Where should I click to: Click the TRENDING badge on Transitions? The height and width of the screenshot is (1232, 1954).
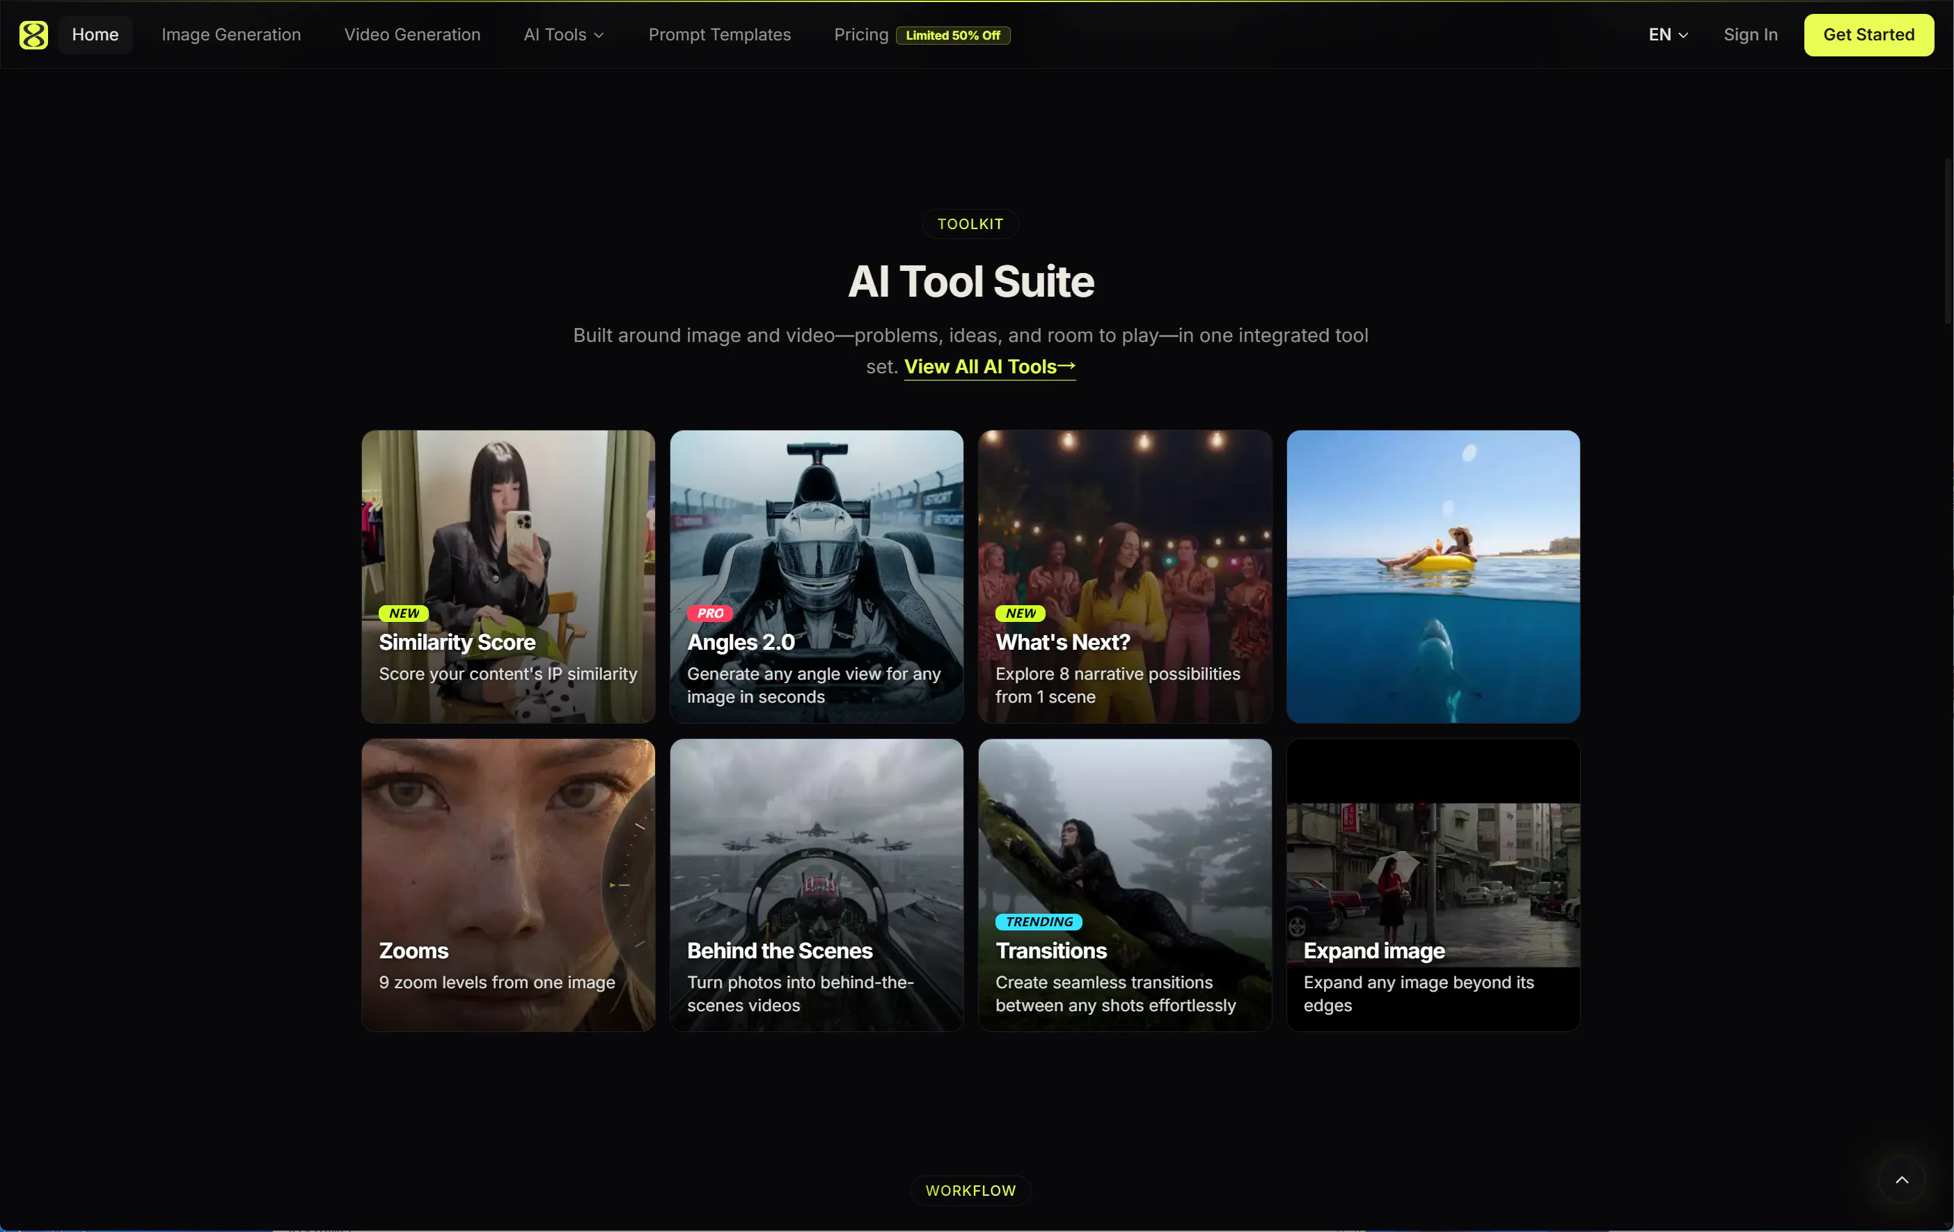pos(1039,922)
